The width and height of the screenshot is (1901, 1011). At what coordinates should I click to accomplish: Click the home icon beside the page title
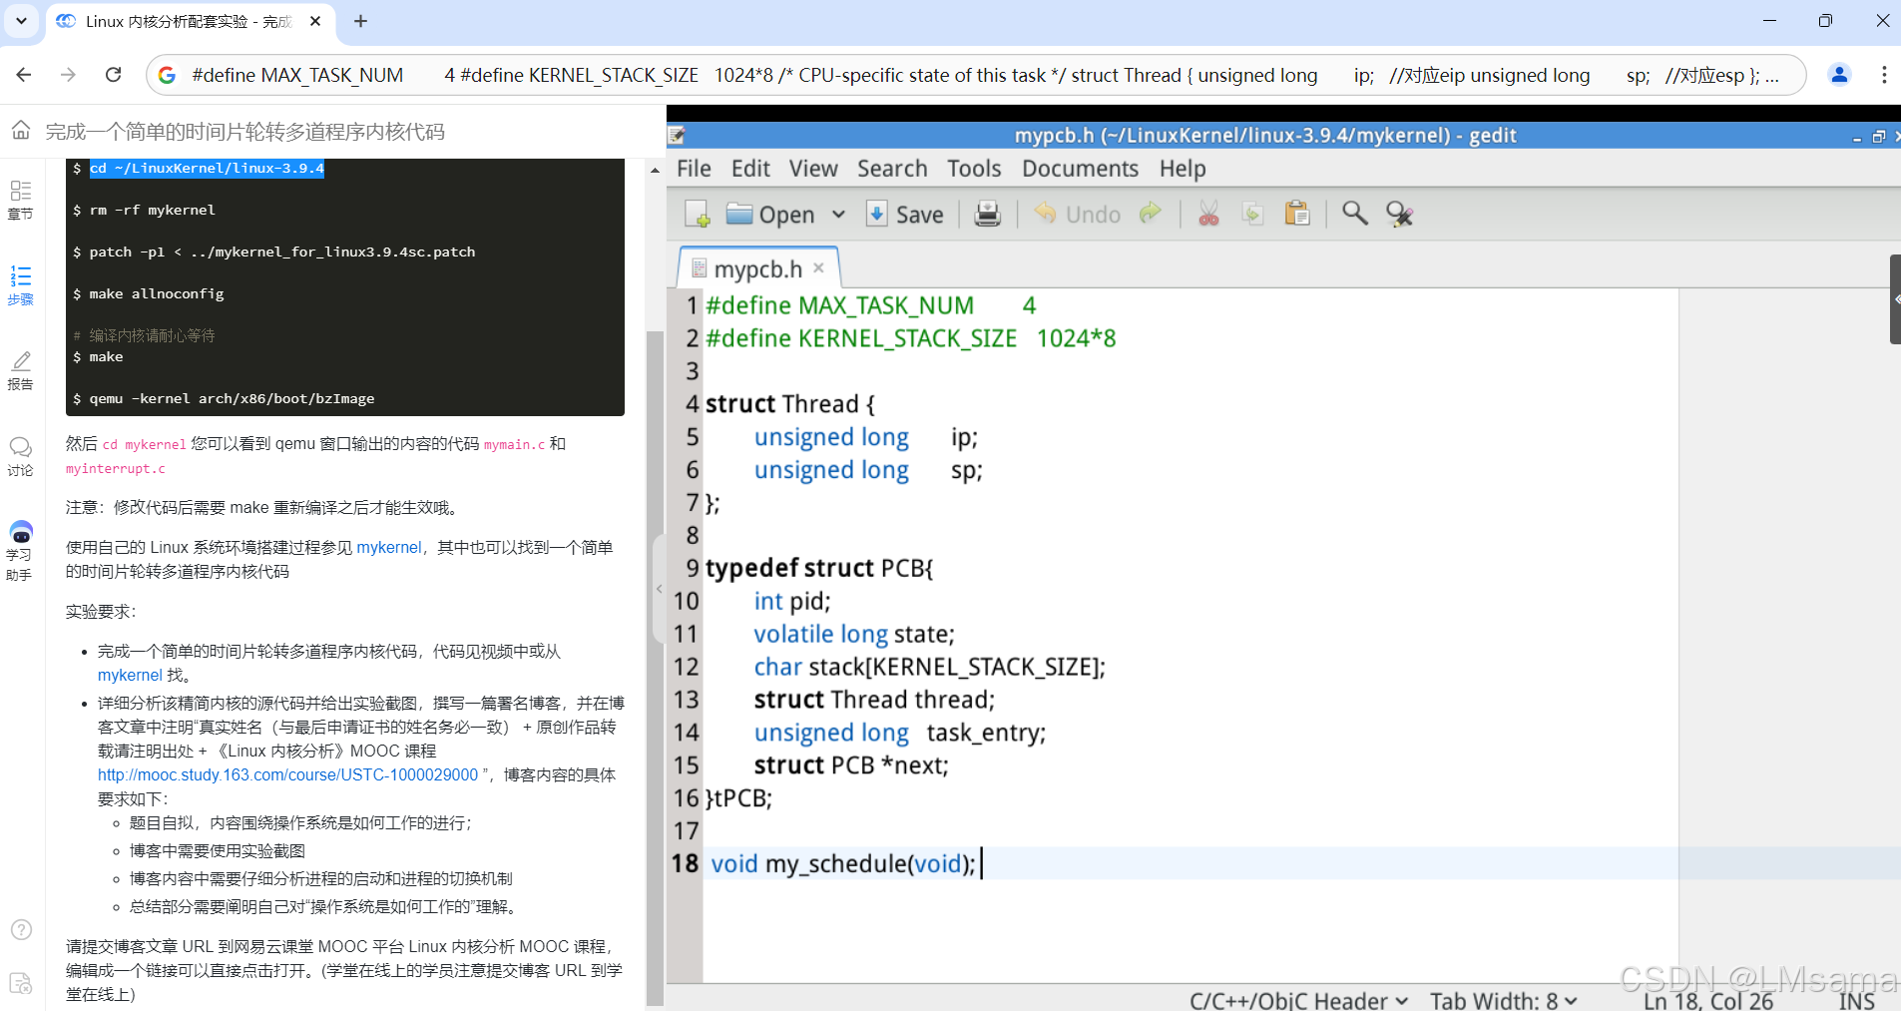(21, 130)
